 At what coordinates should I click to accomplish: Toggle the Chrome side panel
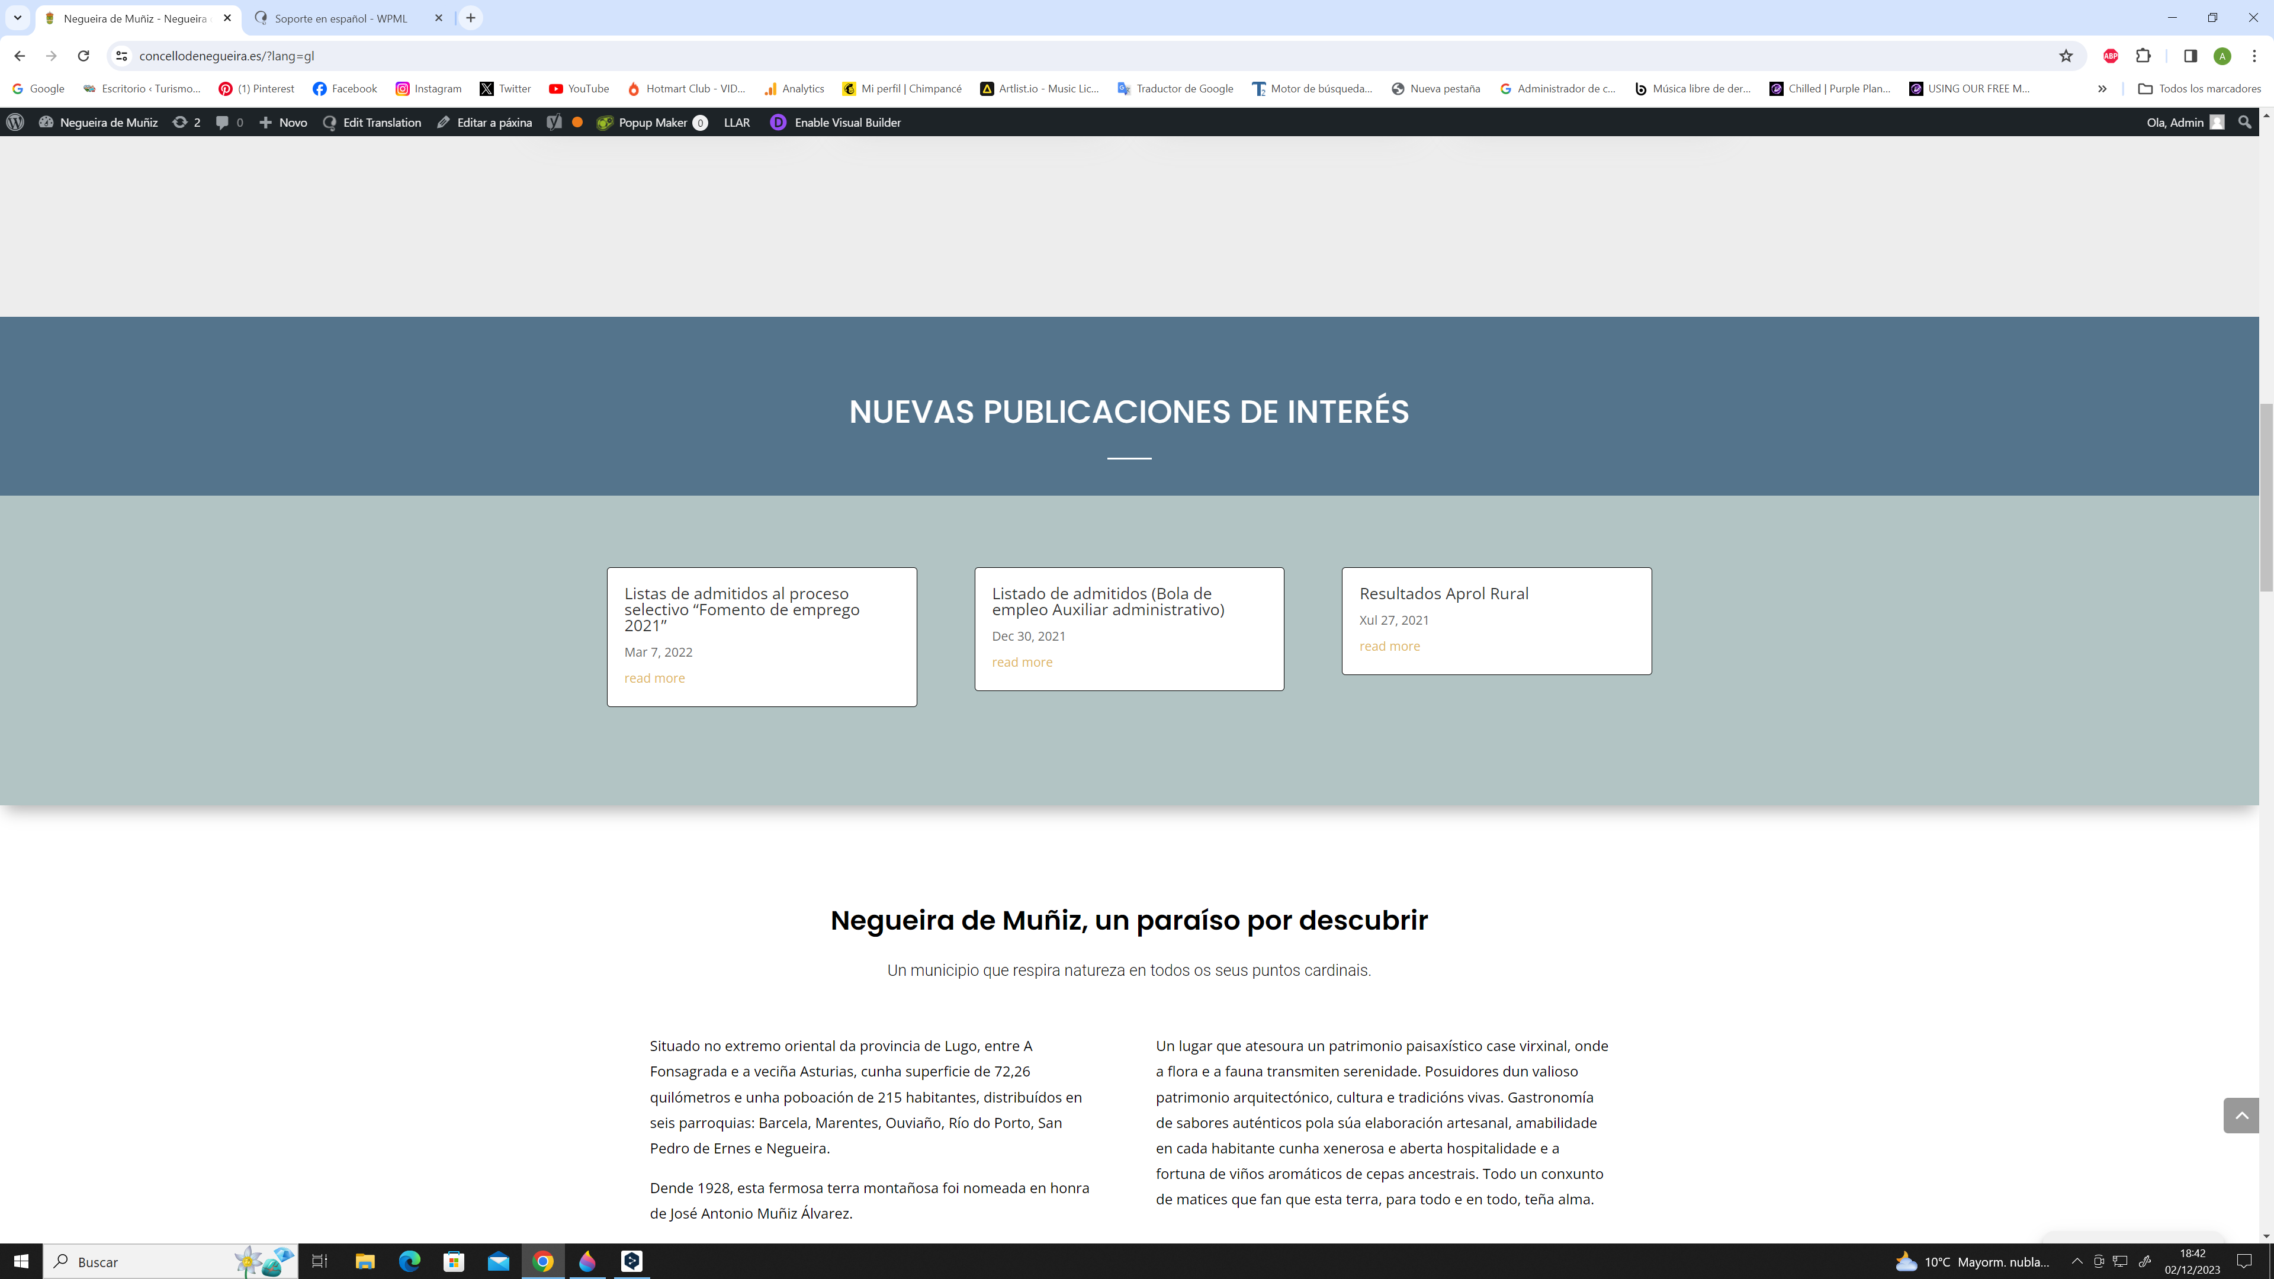pos(2190,56)
